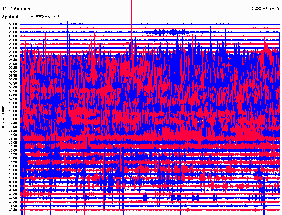The height and width of the screenshot is (215, 282).
Task: Select the 11:30 time label
Action: pos(13,115)
